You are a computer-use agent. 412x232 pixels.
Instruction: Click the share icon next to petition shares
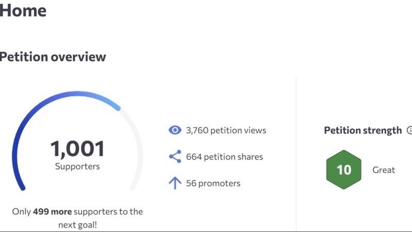(x=175, y=157)
